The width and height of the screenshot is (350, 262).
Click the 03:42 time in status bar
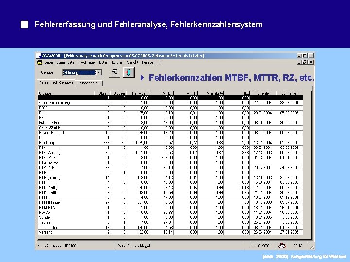pyautogui.click(x=298, y=246)
